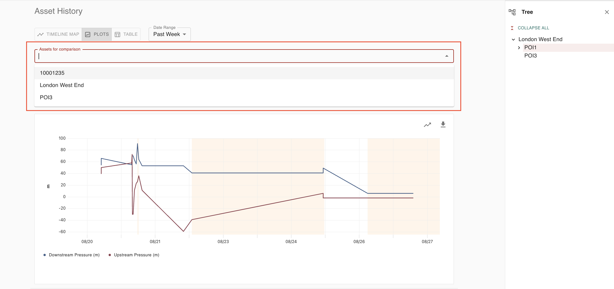Click the Tree hierarchy icon

(x=512, y=12)
